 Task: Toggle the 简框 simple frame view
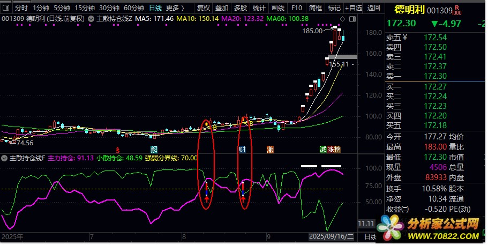click(x=316, y=8)
